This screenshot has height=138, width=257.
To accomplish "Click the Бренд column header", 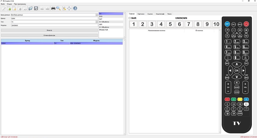I will tap(27, 41).
